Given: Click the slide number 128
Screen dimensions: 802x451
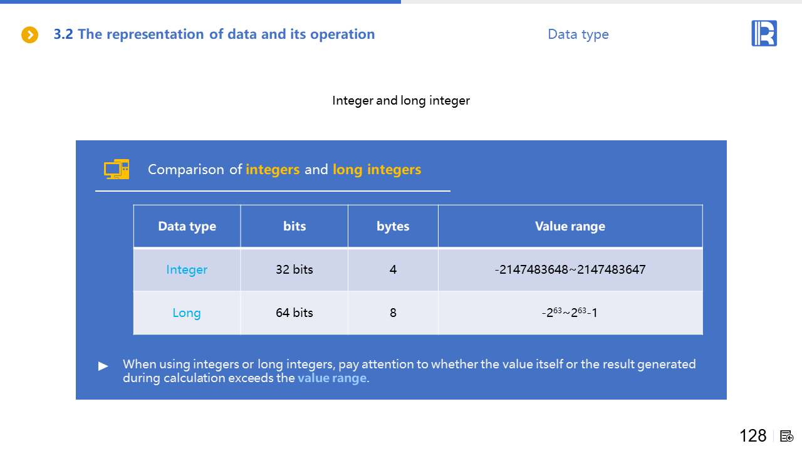Looking at the screenshot, I should point(753,436).
